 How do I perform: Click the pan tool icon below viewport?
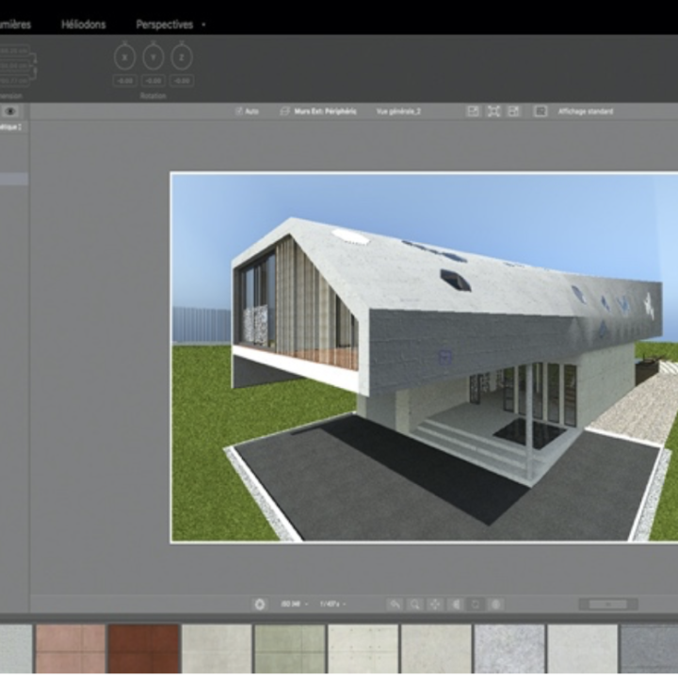[x=435, y=604]
